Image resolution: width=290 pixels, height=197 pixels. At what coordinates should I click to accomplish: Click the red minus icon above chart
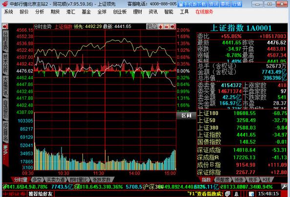167,27
